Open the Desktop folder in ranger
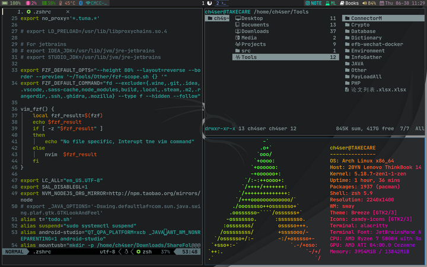 pos(285,18)
